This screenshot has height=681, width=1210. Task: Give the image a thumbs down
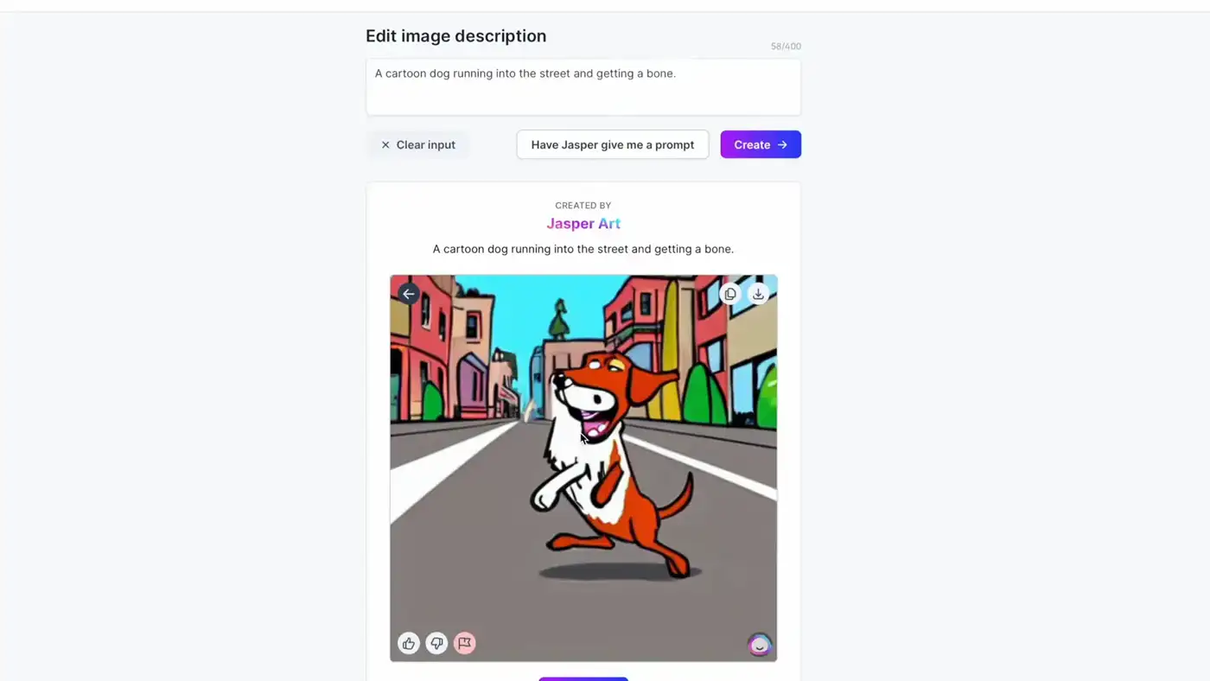tap(436, 643)
